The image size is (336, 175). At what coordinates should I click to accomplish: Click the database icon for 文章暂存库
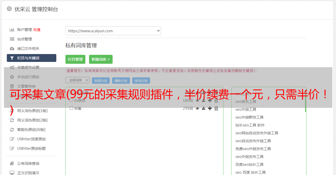(x=12, y=86)
